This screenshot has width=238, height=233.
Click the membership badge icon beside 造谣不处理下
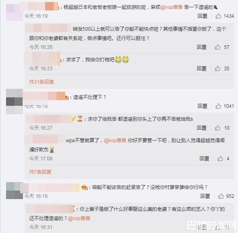pyautogui.click(x=67, y=97)
